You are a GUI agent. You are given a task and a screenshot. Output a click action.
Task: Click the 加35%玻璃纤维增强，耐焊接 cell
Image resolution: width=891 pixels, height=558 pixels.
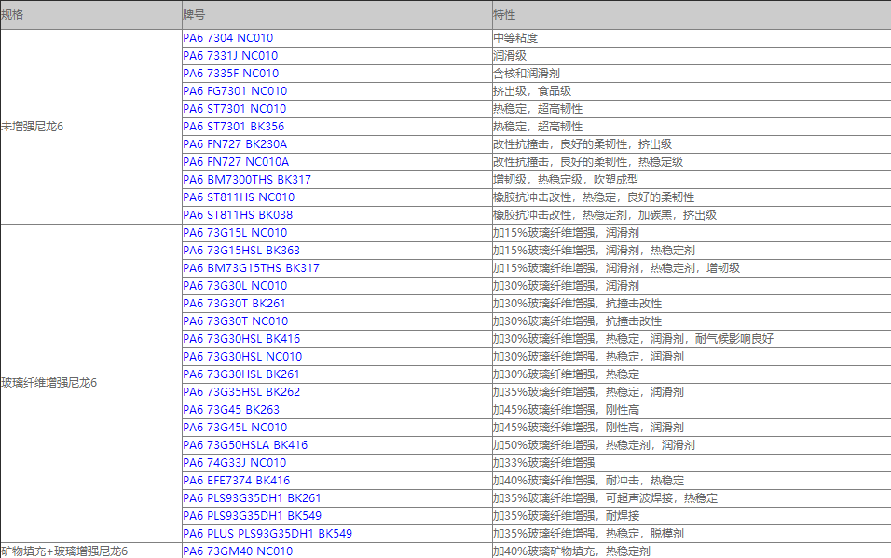click(692, 515)
